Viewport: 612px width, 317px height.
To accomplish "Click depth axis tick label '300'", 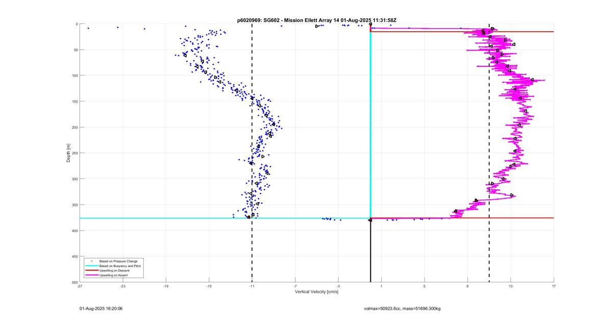I will click(74, 179).
